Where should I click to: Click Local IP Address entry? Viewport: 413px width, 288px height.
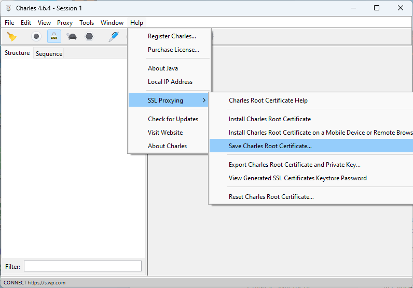(x=170, y=81)
